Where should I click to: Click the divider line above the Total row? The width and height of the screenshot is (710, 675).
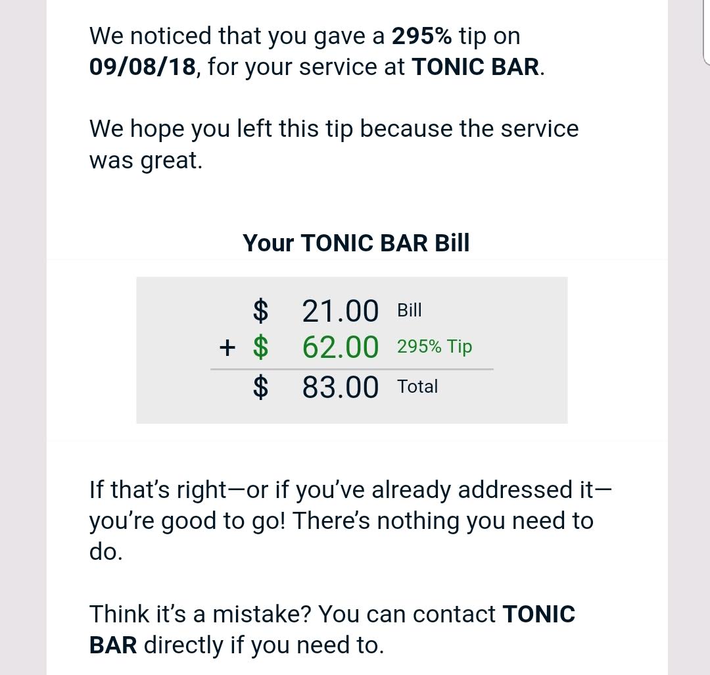tap(352, 369)
